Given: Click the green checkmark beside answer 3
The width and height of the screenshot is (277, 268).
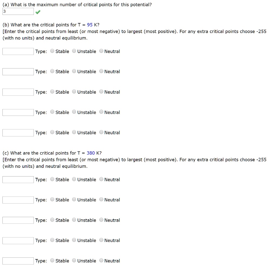Looking at the screenshot, I should (38, 12).
